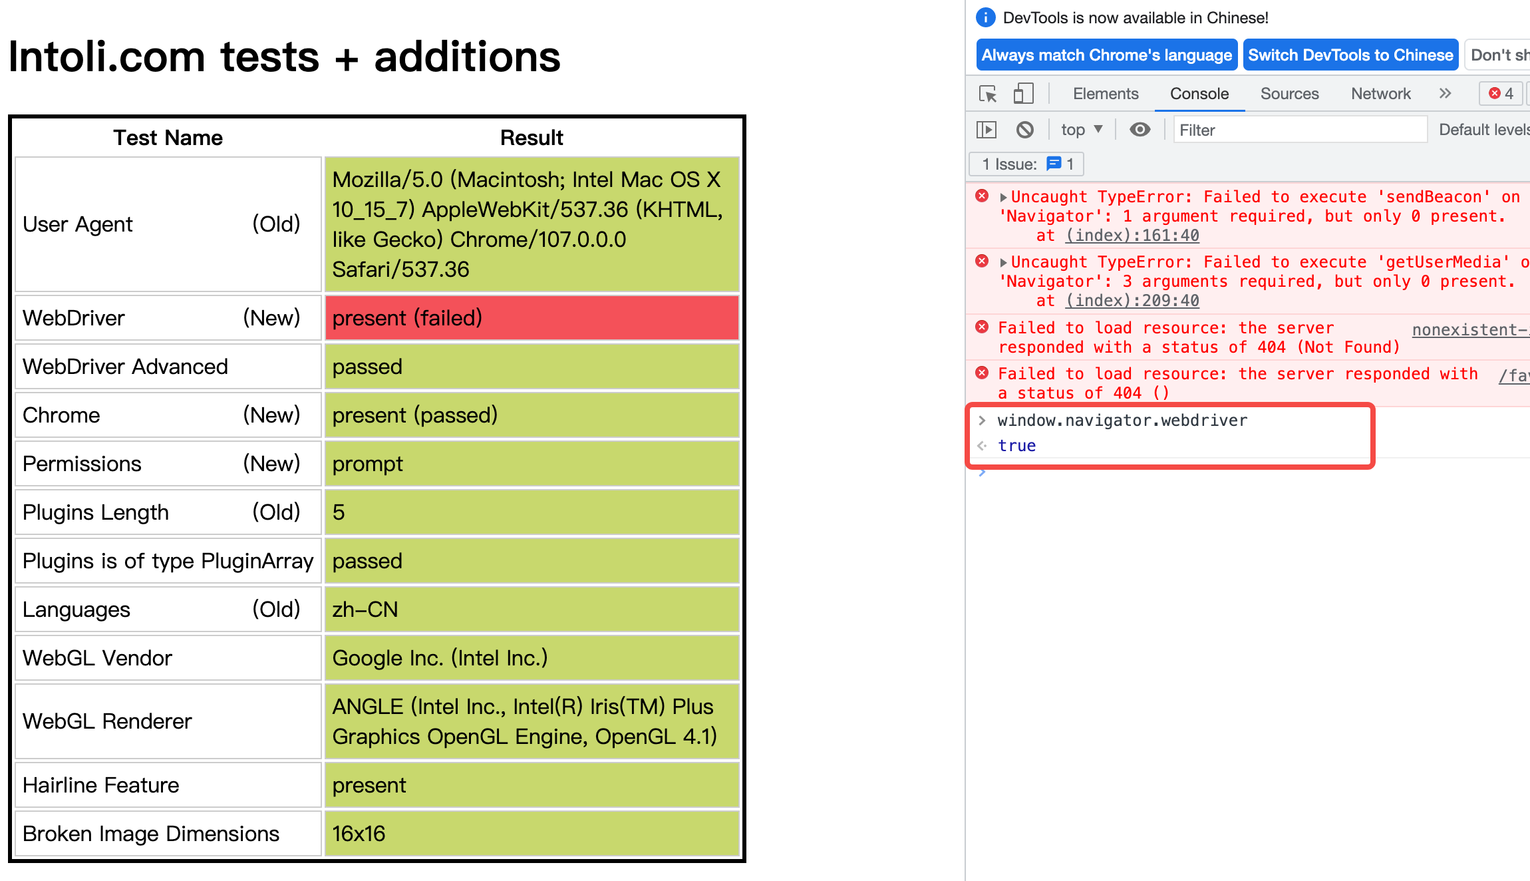
Task: Click the ANGLE WebGL Renderer result cell
Action: 532,721
